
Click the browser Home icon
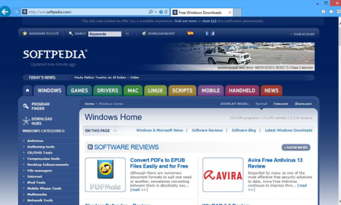point(323,12)
